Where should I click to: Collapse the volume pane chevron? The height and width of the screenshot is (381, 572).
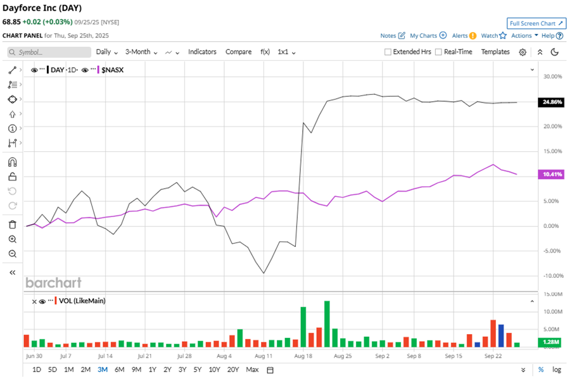click(x=532, y=301)
